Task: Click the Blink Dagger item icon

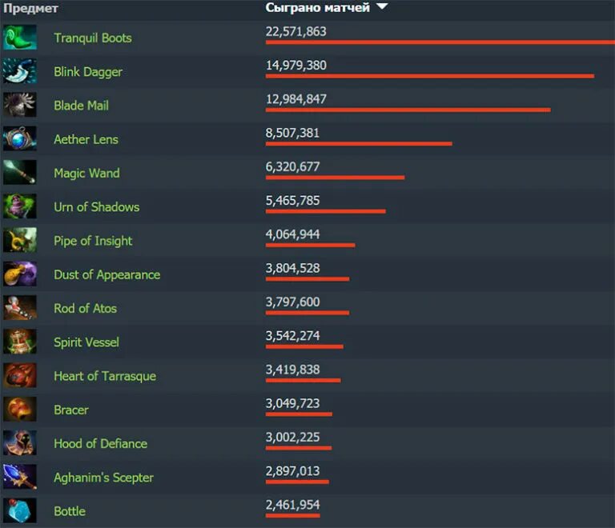Action: click(20, 71)
